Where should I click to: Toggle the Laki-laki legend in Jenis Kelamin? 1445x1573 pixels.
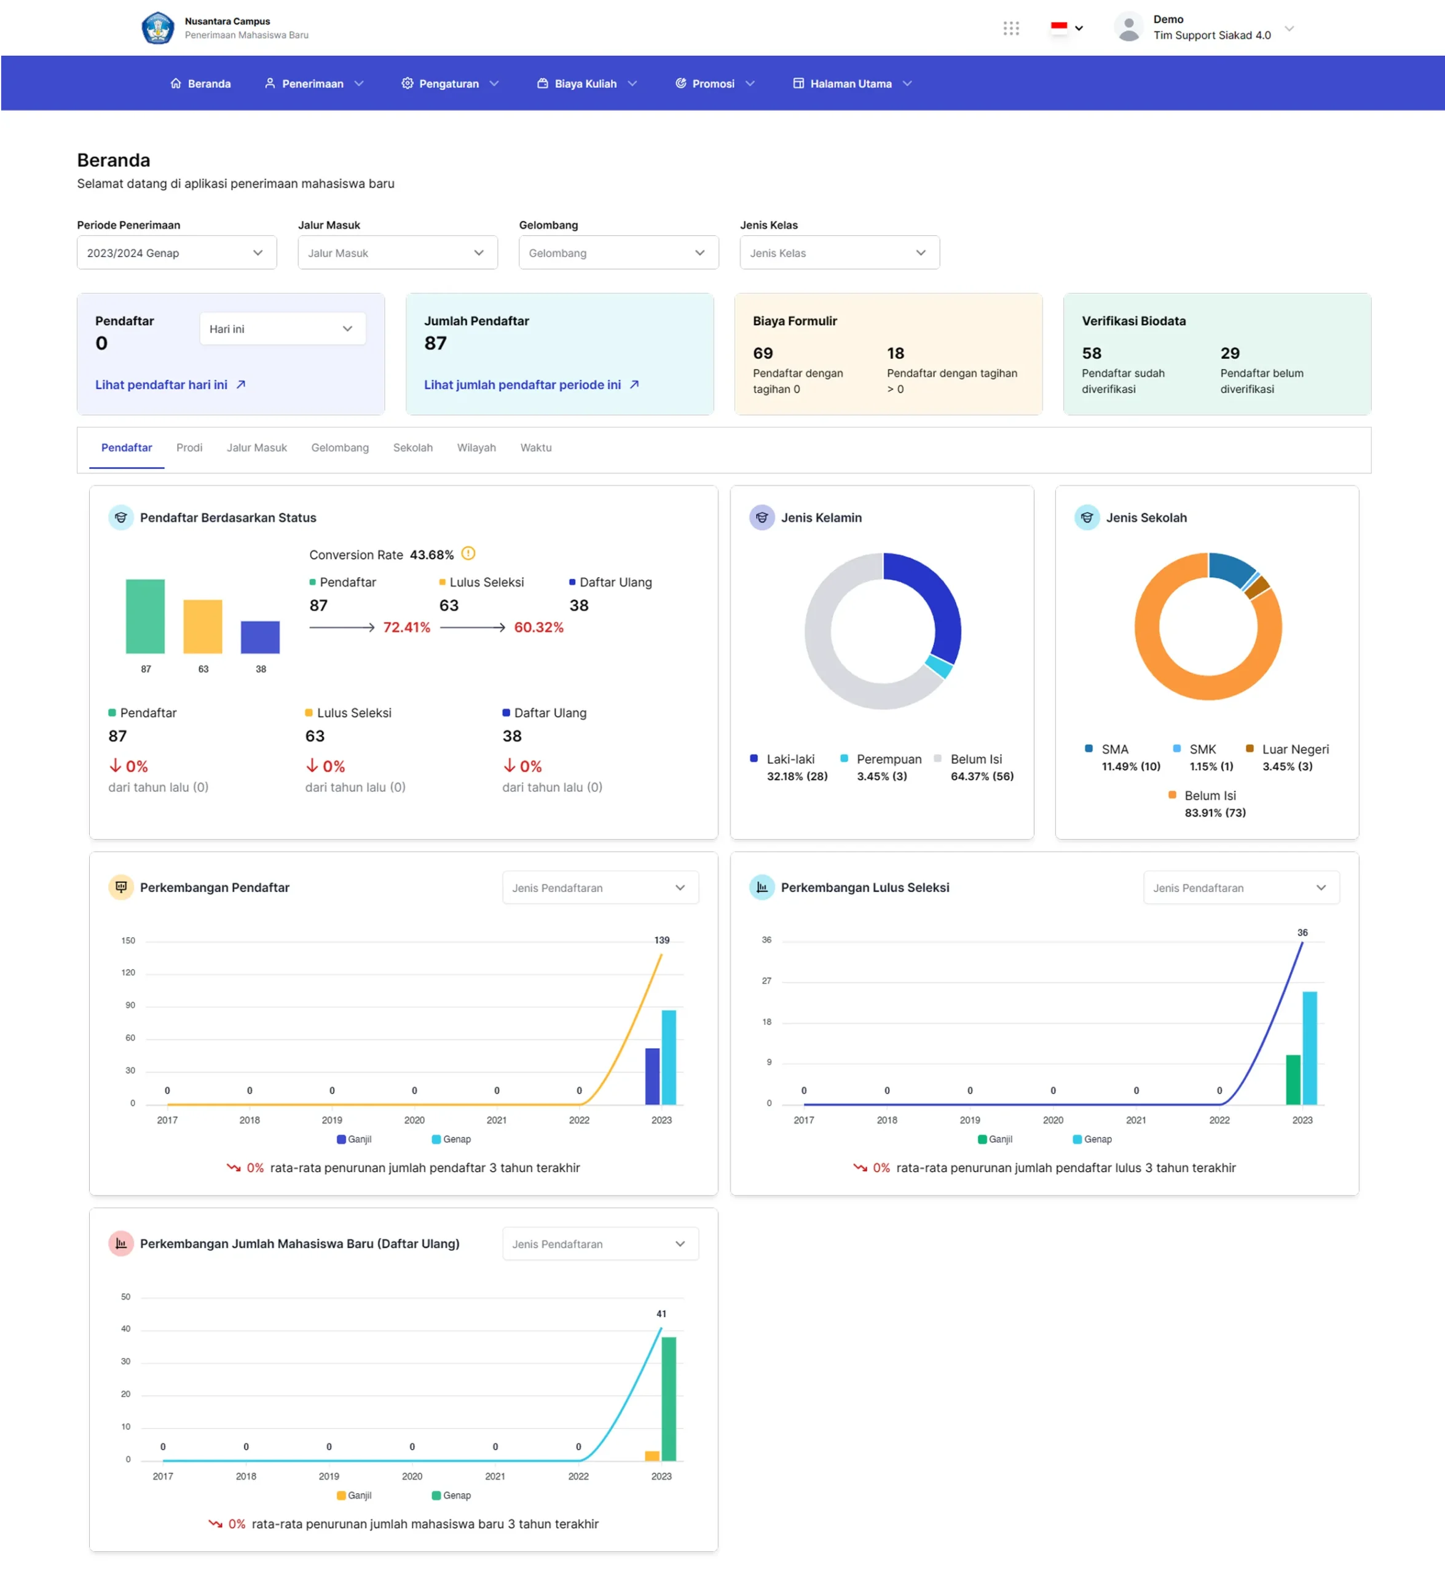click(x=790, y=759)
